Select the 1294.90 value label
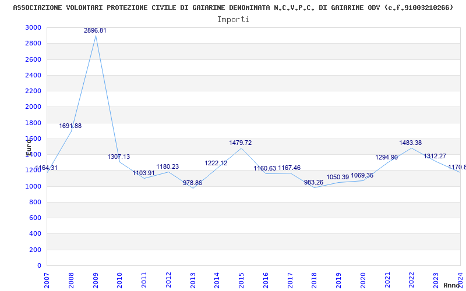Image resolution: width=466 pixels, height=291 pixels. [386, 158]
